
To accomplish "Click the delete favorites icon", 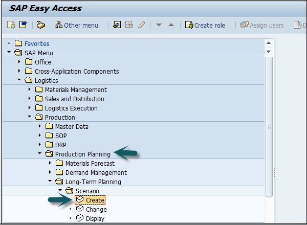I will click(x=129, y=25).
